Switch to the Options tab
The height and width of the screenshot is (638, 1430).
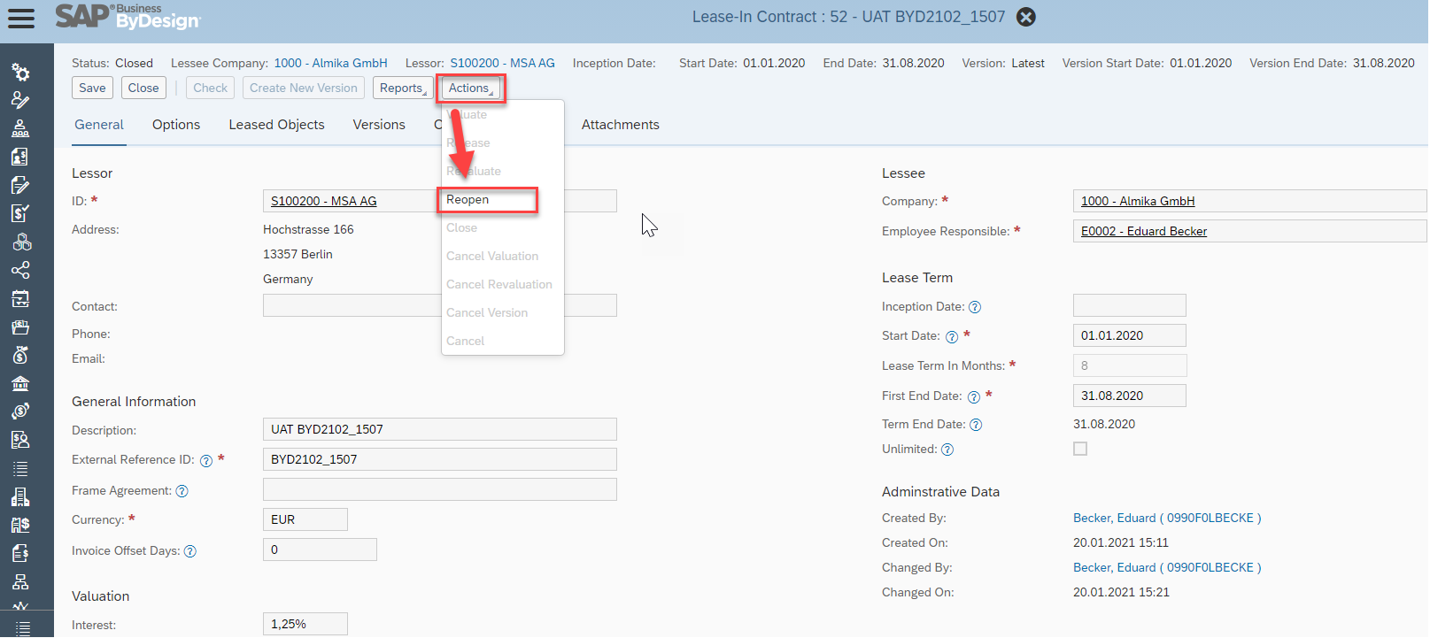[176, 125]
